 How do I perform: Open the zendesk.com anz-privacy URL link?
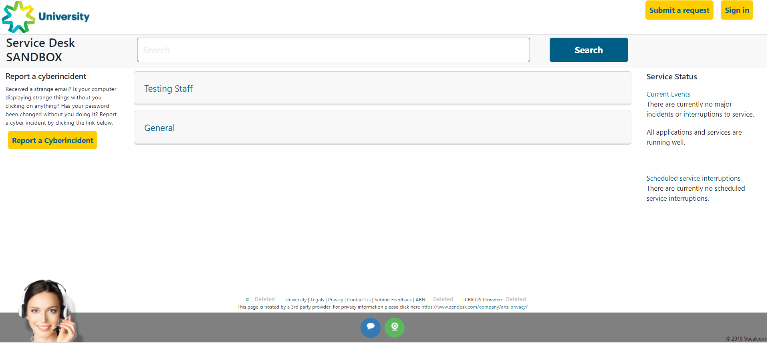(x=474, y=307)
